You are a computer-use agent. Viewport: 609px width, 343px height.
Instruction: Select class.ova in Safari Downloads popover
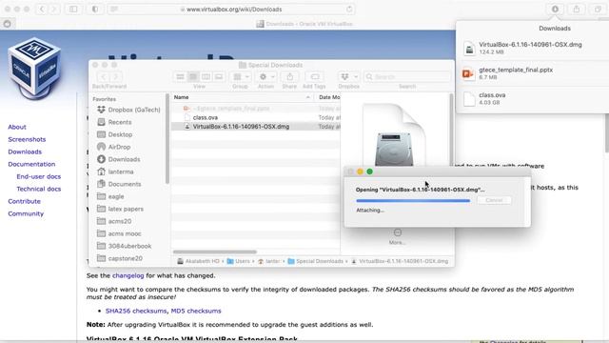(x=532, y=98)
